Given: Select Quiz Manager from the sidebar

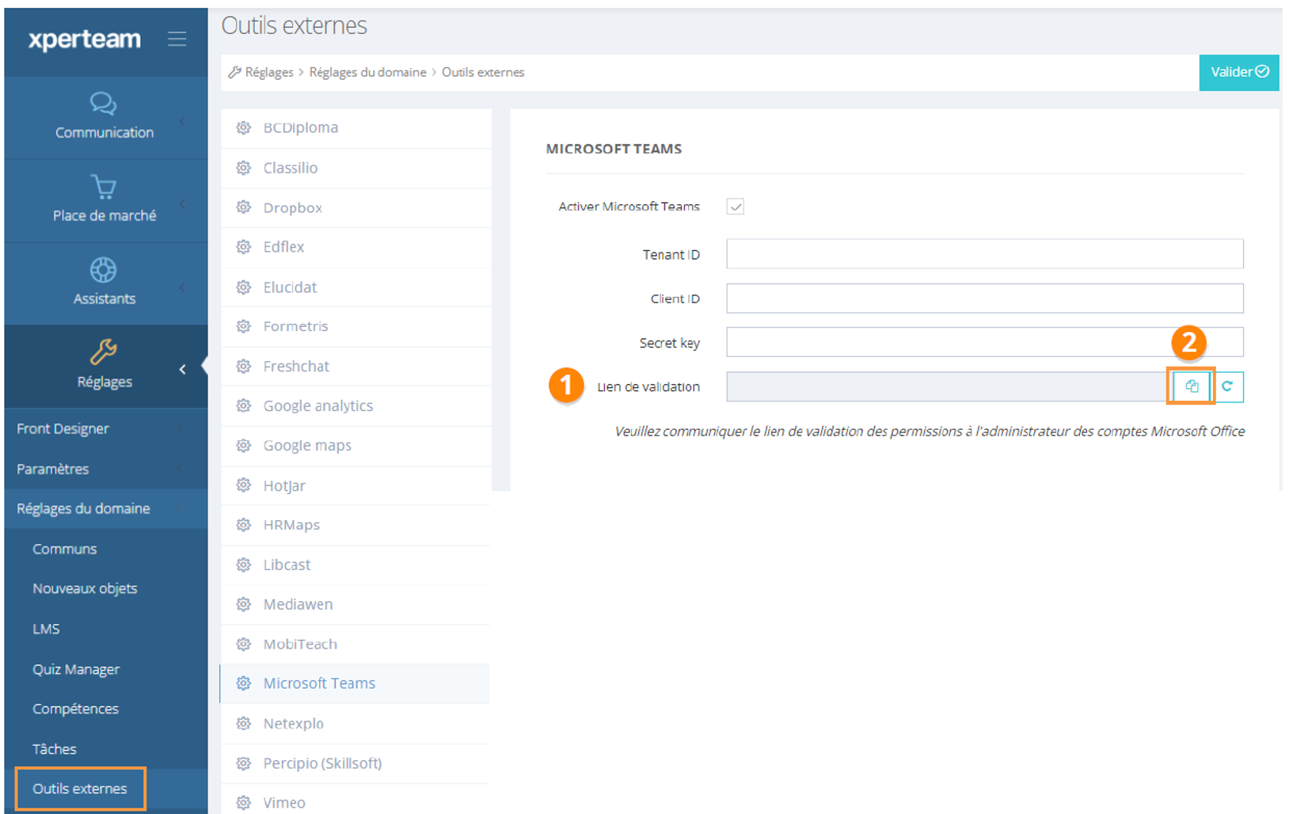Looking at the screenshot, I should coord(76,669).
